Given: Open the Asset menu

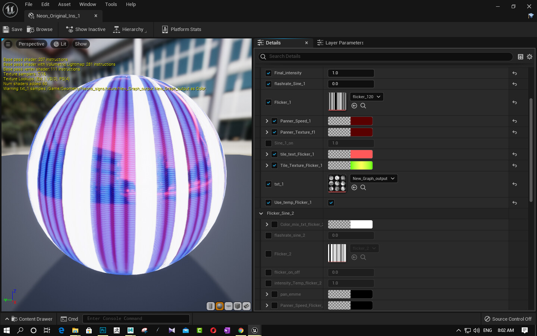Looking at the screenshot, I should tap(65, 4).
